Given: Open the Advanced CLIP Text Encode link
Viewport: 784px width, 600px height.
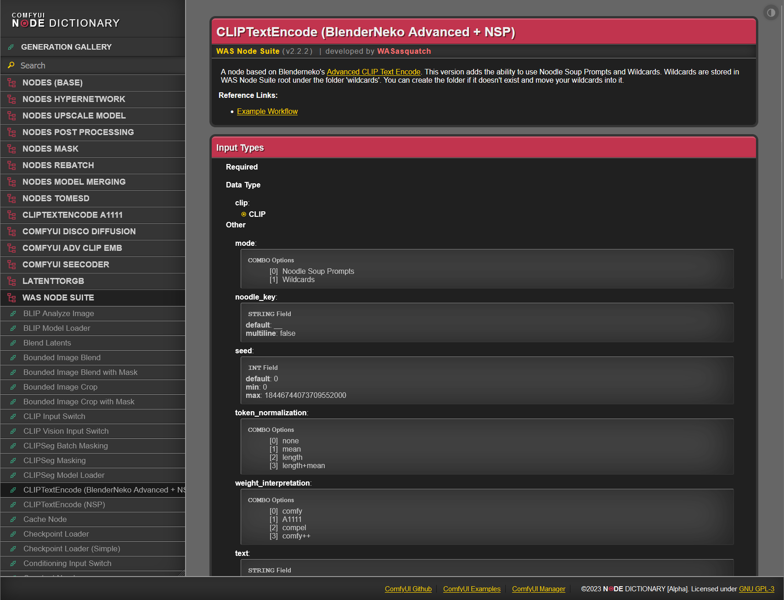Looking at the screenshot, I should 373,72.
